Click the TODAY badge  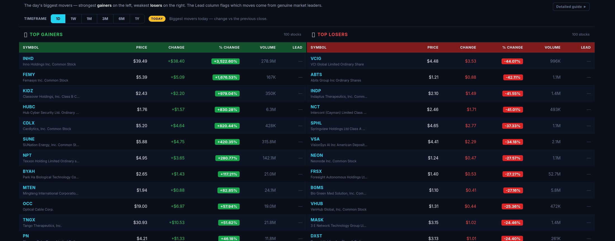click(x=157, y=19)
